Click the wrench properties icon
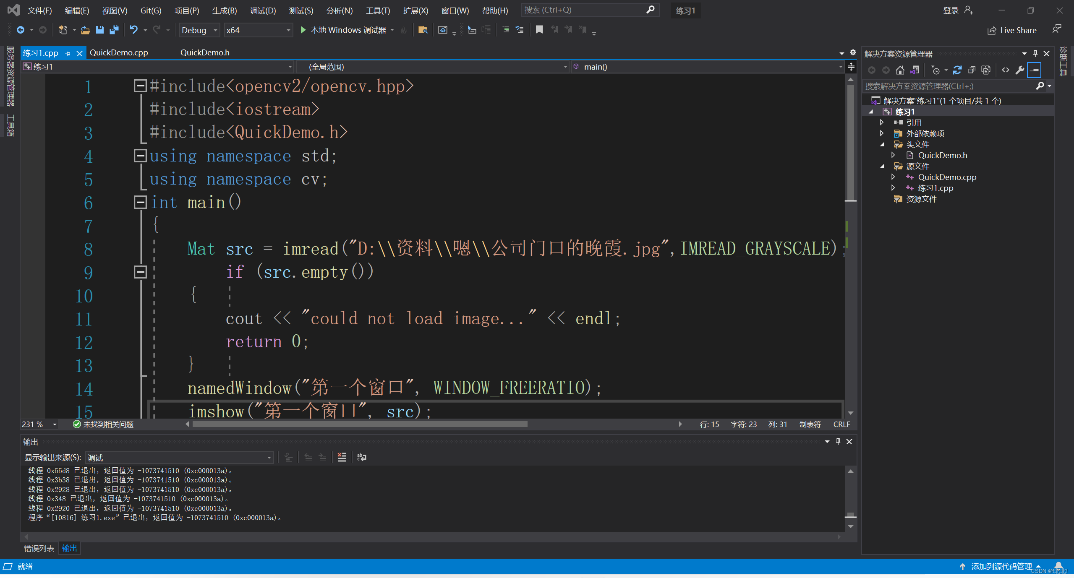The image size is (1074, 578). (x=1019, y=70)
